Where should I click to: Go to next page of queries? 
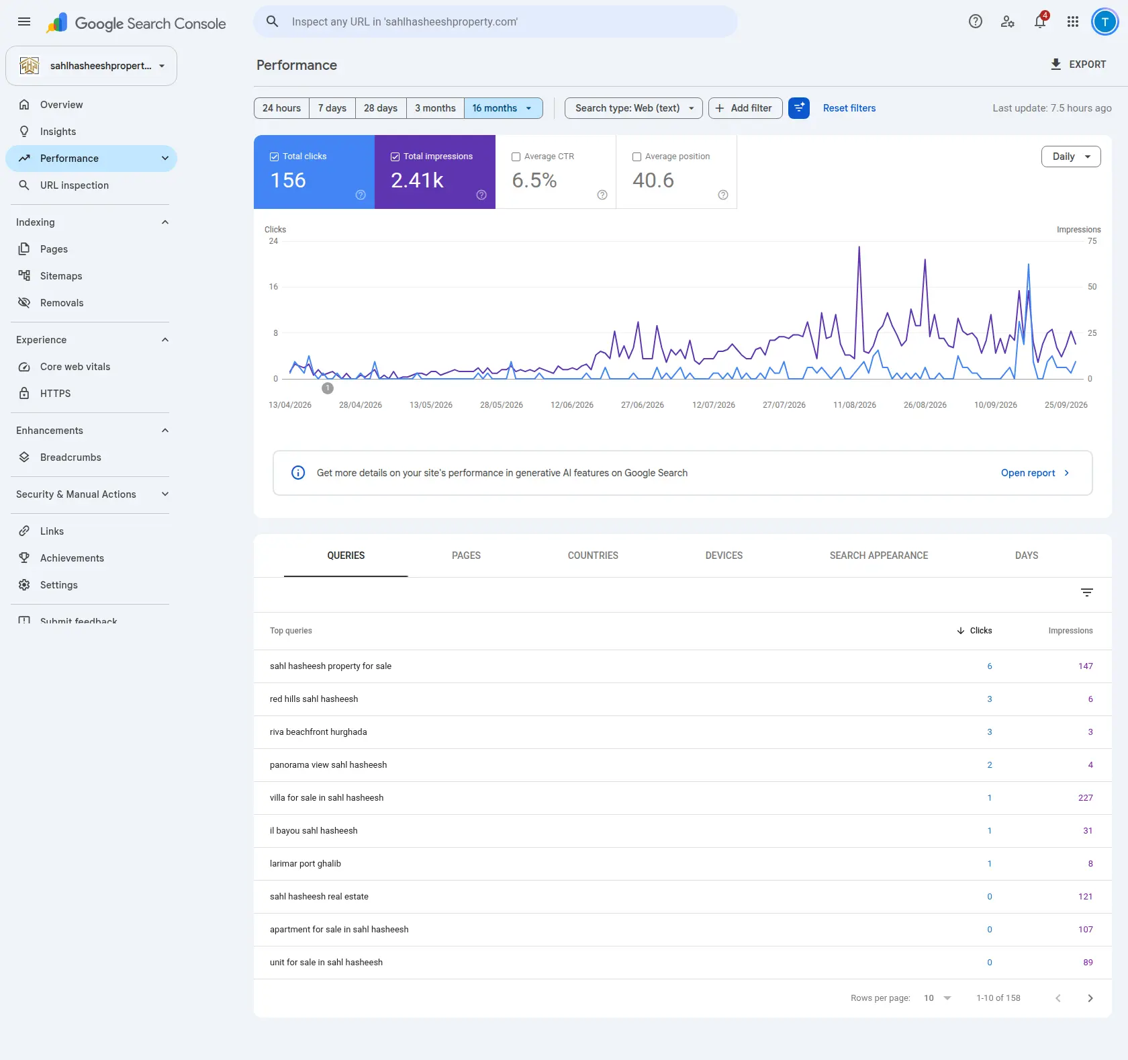[x=1090, y=998]
